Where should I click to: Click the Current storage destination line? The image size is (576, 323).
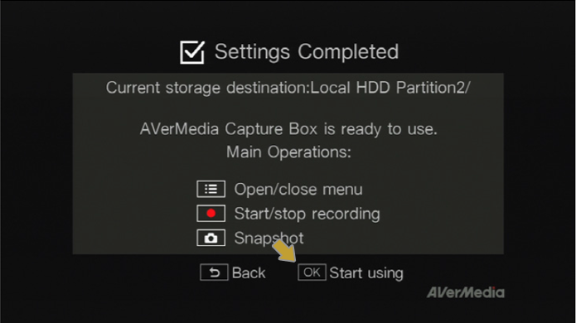tap(288, 88)
